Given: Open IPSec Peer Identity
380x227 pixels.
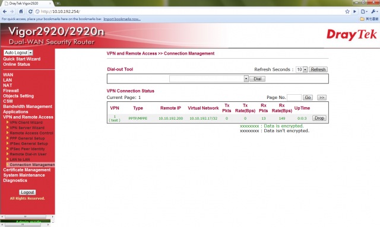Looking at the screenshot, I should pyautogui.click(x=27, y=149).
